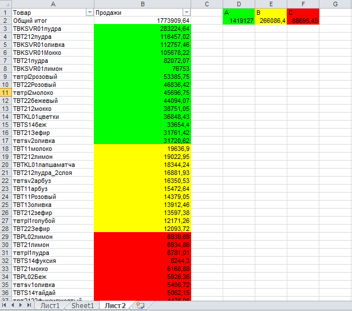This screenshot has width=352, height=311.
Task: Select cell with value 88695,45
Action: pyautogui.click(x=303, y=21)
